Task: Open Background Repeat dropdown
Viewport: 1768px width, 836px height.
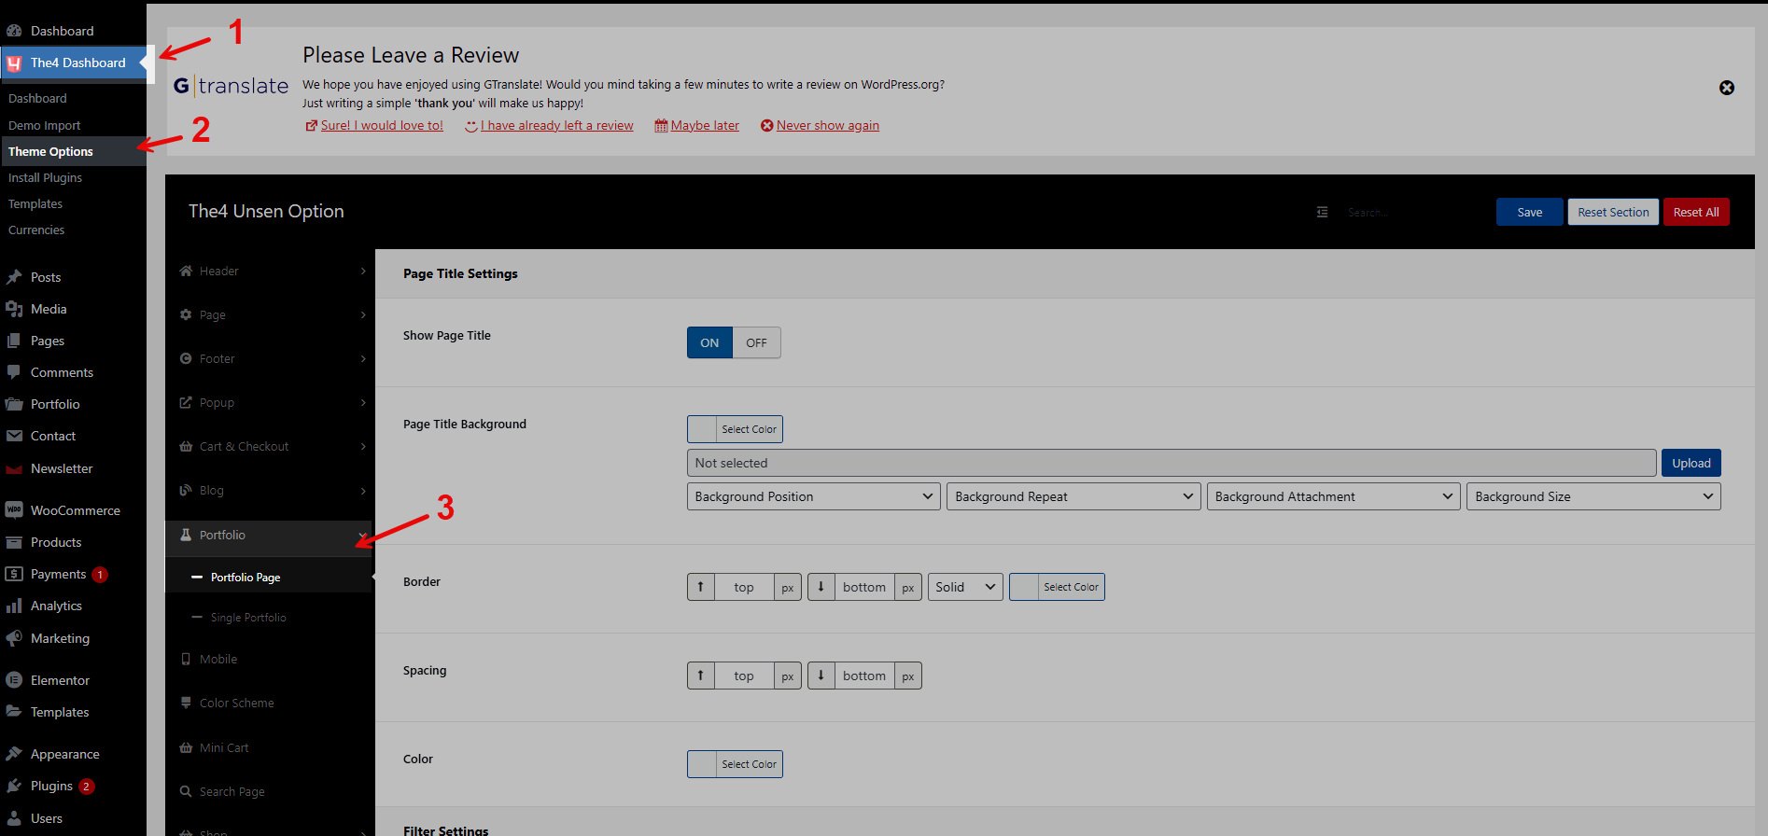Action: (x=1073, y=496)
